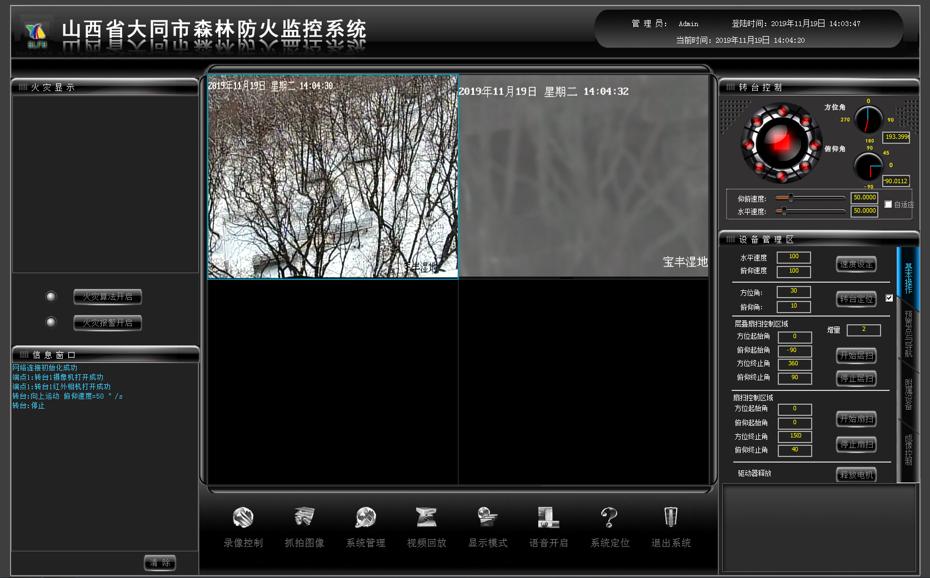Toggle the checkbox beside 转台定位 button
This screenshot has width=930, height=578.
[889, 298]
